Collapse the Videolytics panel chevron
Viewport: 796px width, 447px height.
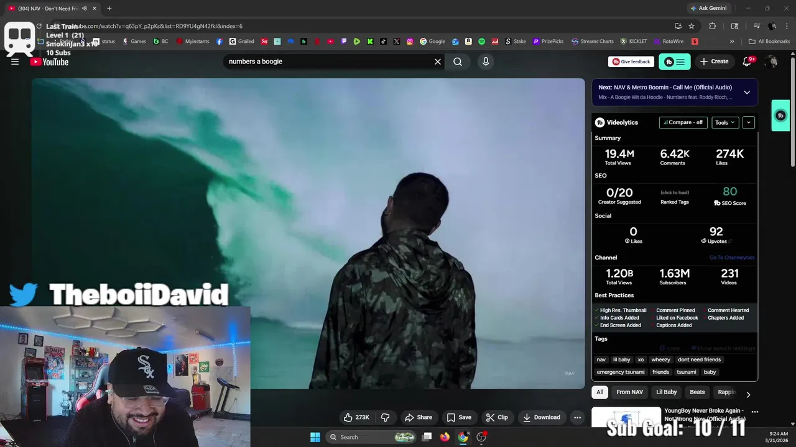[x=749, y=122]
